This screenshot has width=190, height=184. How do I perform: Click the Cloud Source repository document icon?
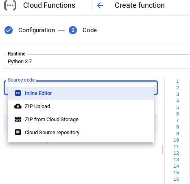click(18, 132)
